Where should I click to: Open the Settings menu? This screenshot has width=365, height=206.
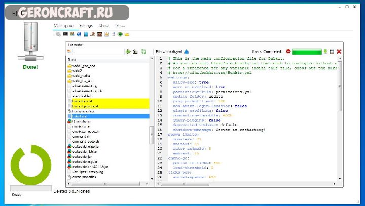[86, 25]
